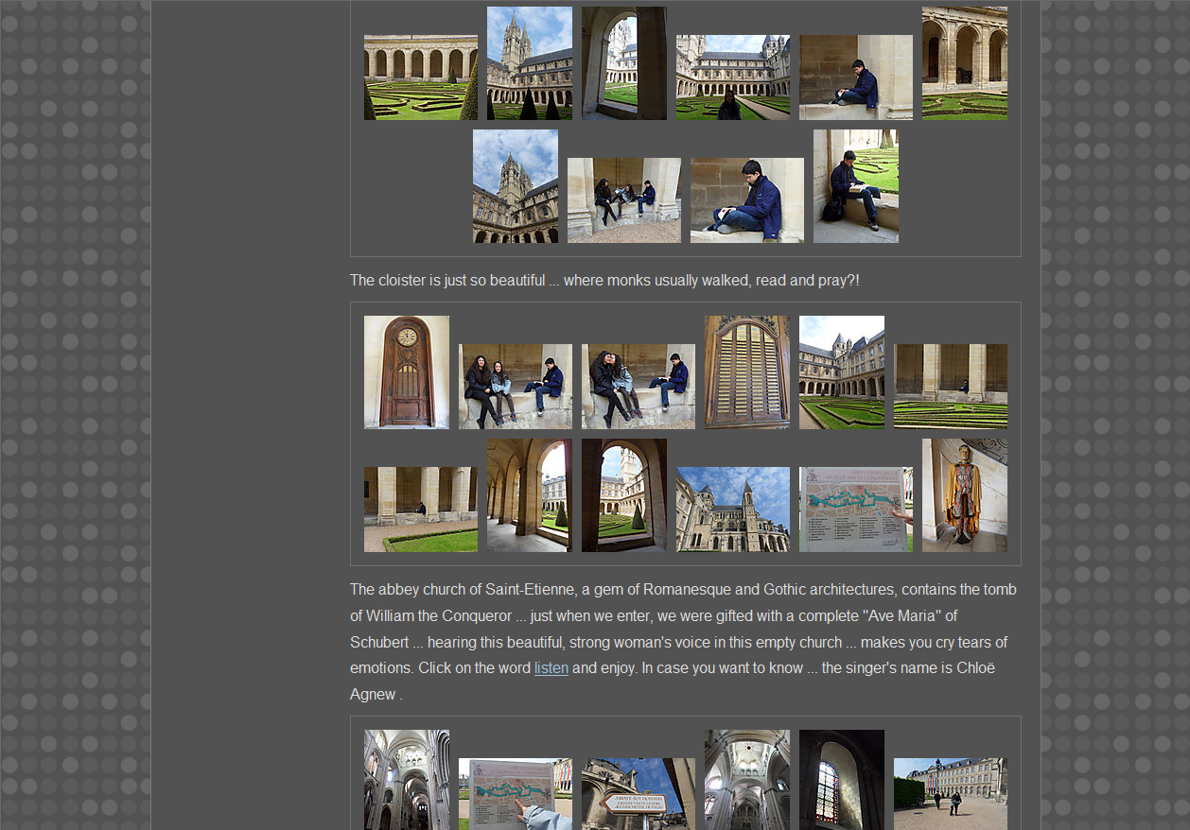View portrait photo of boy reading by garden
1190x830 pixels.
855,185
